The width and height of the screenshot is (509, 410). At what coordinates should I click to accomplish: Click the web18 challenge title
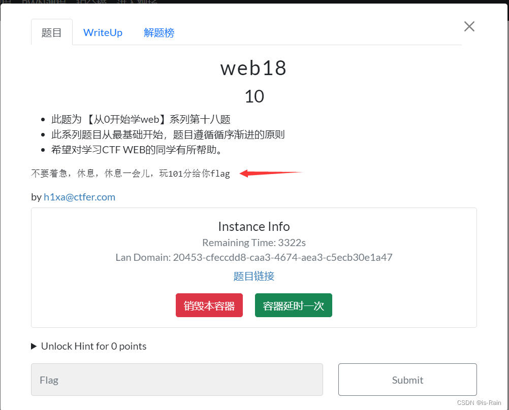[253, 68]
